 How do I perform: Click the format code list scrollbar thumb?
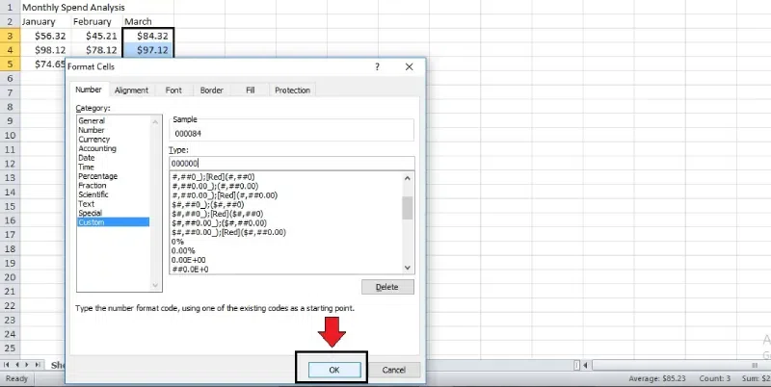[x=407, y=208]
